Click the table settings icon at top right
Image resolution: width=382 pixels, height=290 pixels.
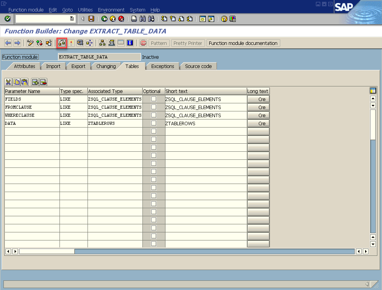click(x=373, y=91)
